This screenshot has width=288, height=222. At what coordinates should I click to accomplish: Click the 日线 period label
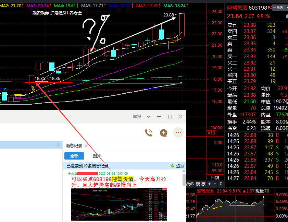215,178
